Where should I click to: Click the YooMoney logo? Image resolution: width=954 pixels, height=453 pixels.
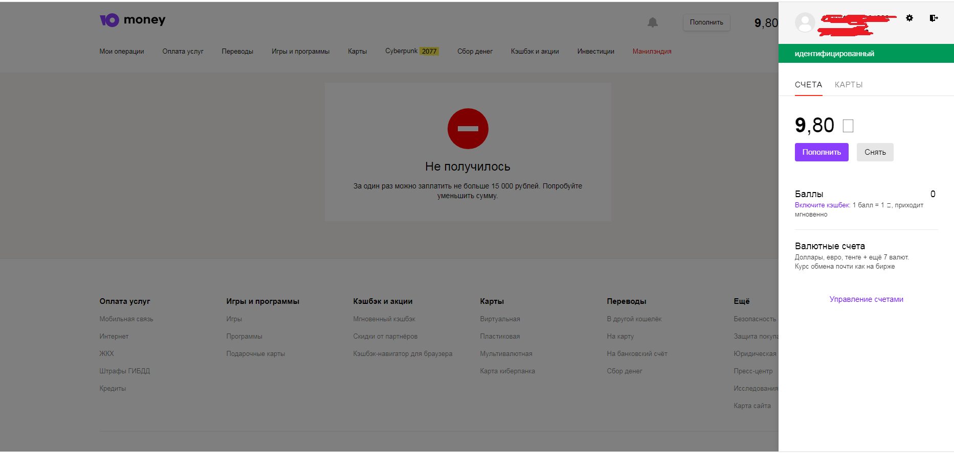(x=132, y=20)
